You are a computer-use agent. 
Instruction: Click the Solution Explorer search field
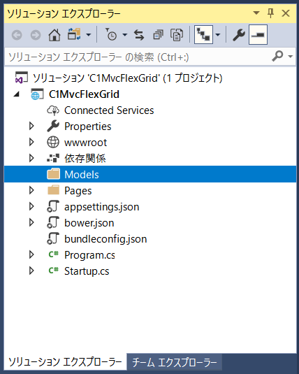pos(138,57)
